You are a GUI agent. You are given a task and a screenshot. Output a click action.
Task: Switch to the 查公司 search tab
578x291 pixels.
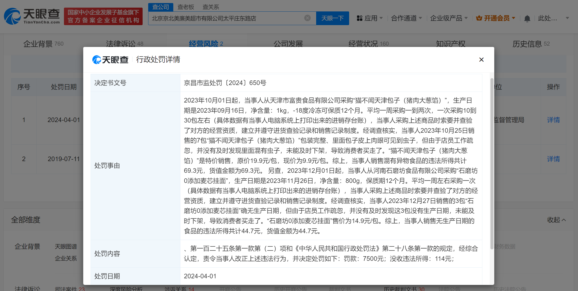161,7
